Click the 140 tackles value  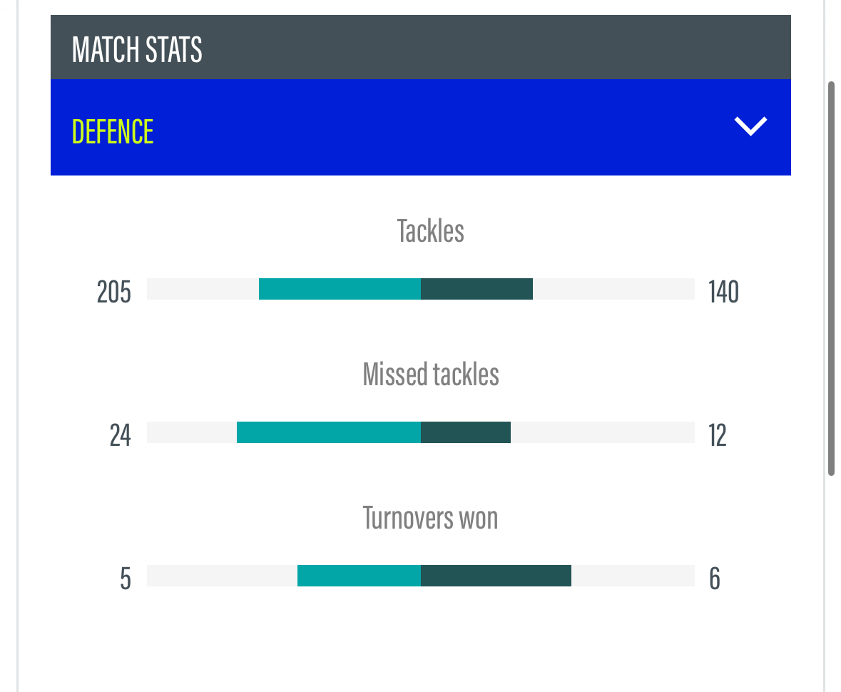coord(723,292)
